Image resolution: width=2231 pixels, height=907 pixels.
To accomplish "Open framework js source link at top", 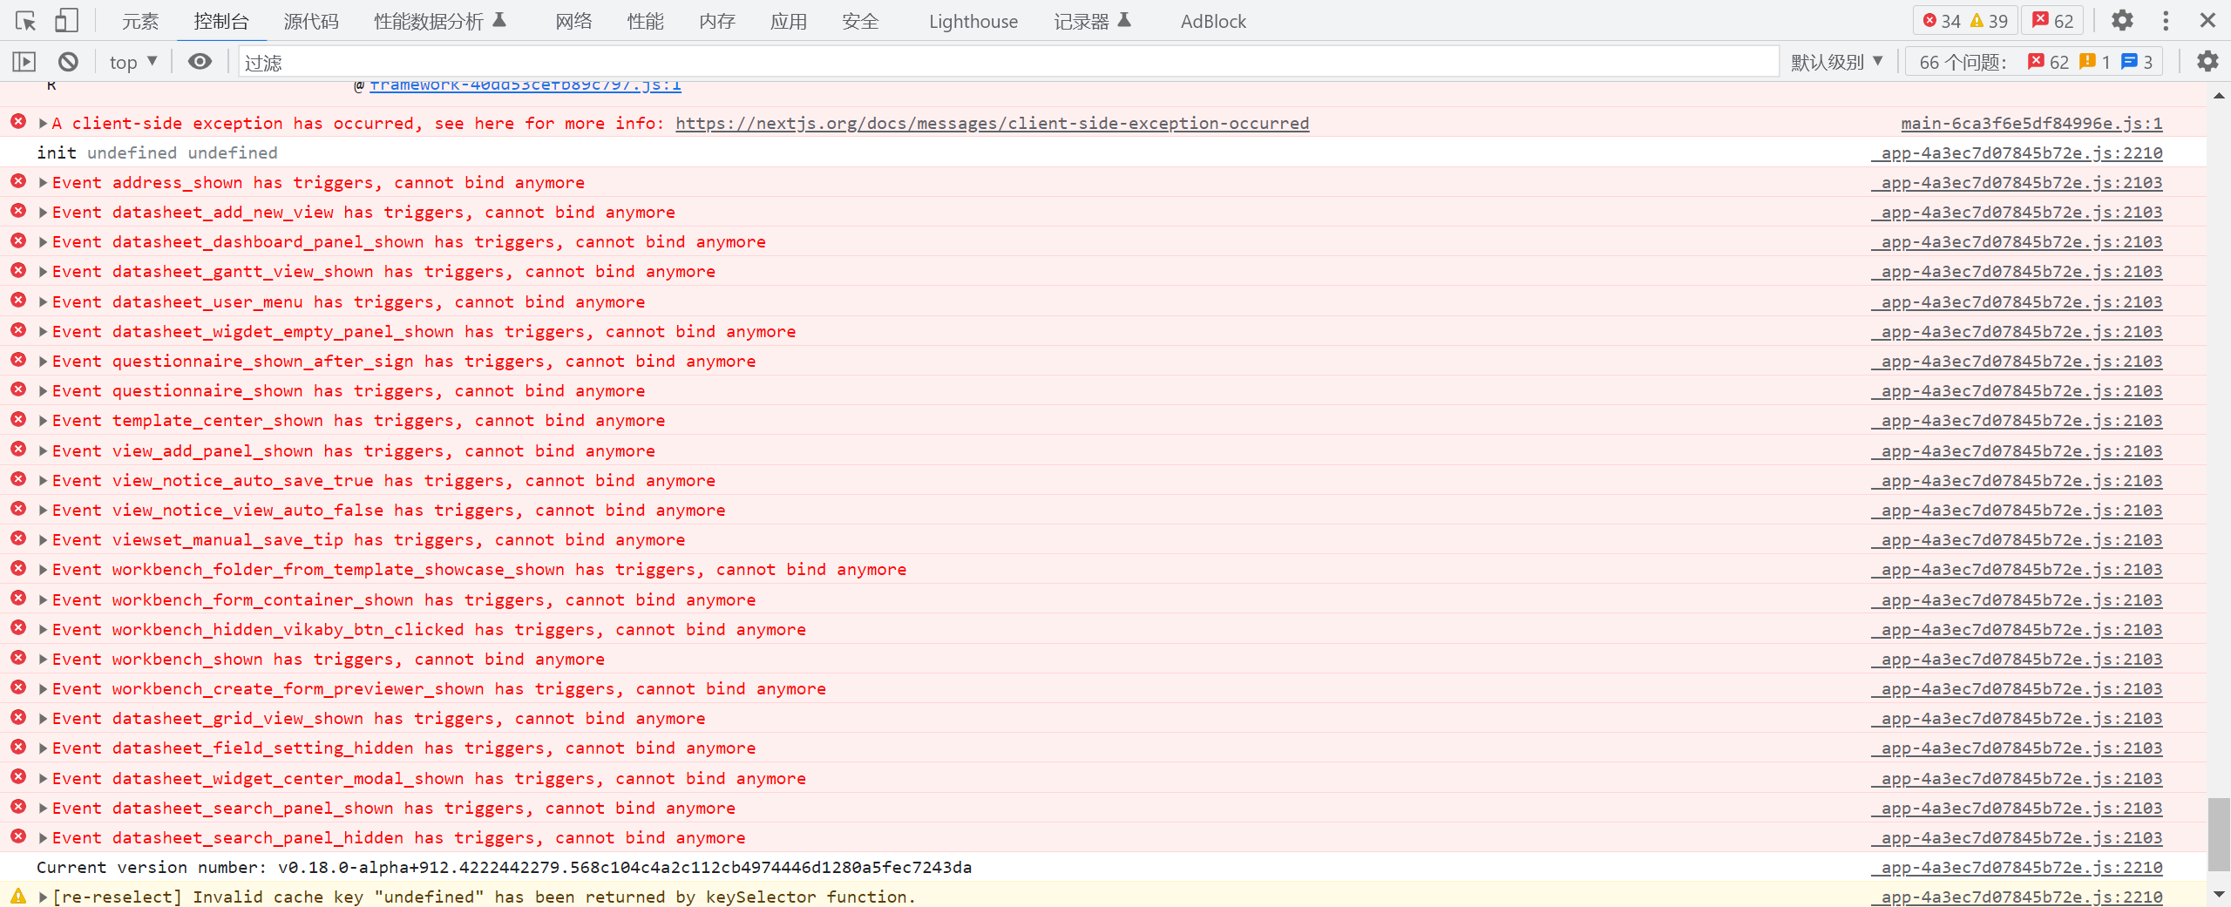I will (526, 85).
